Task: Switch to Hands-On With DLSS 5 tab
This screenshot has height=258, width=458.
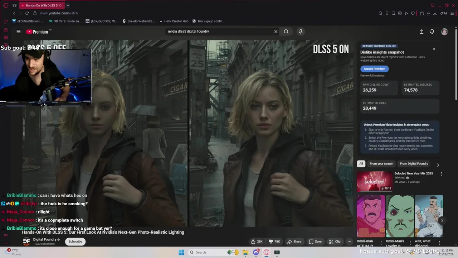Action: (41, 5)
